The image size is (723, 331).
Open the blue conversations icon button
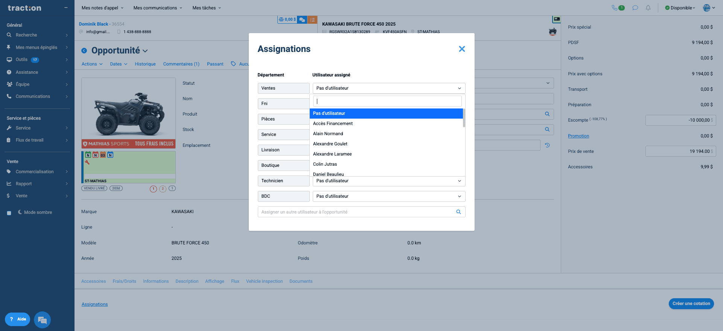[x=302, y=20]
